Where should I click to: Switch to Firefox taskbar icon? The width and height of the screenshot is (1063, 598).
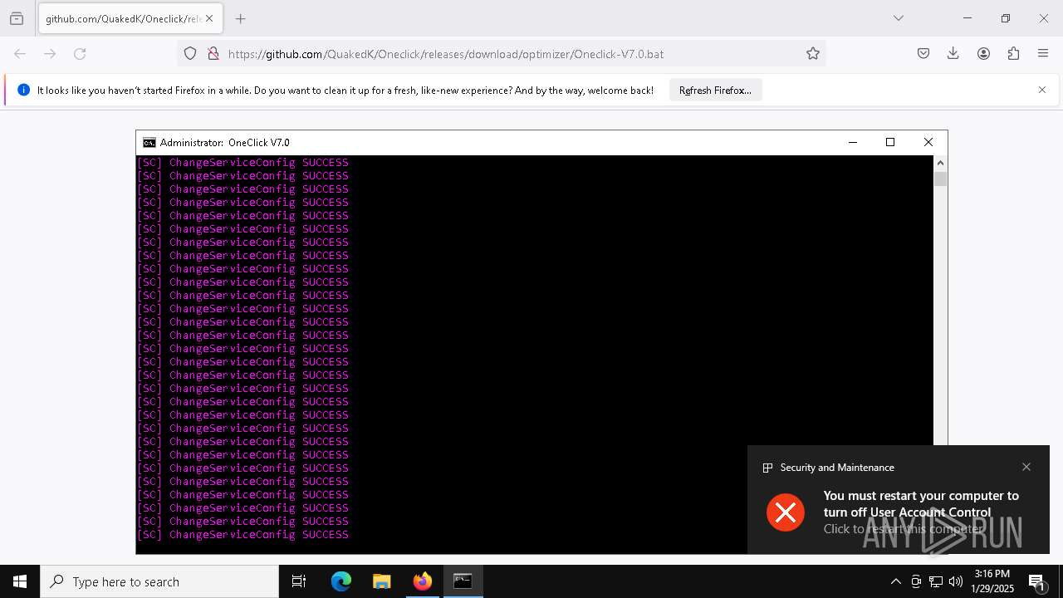click(423, 581)
